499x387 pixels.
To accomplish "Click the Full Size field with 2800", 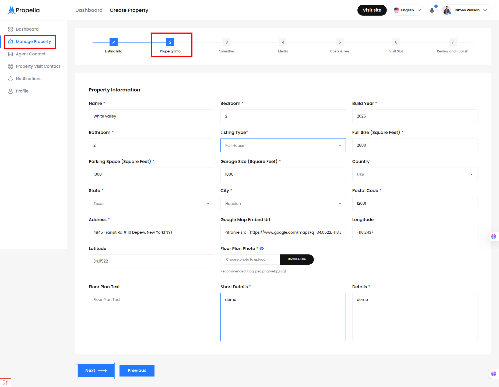I will click(414, 145).
